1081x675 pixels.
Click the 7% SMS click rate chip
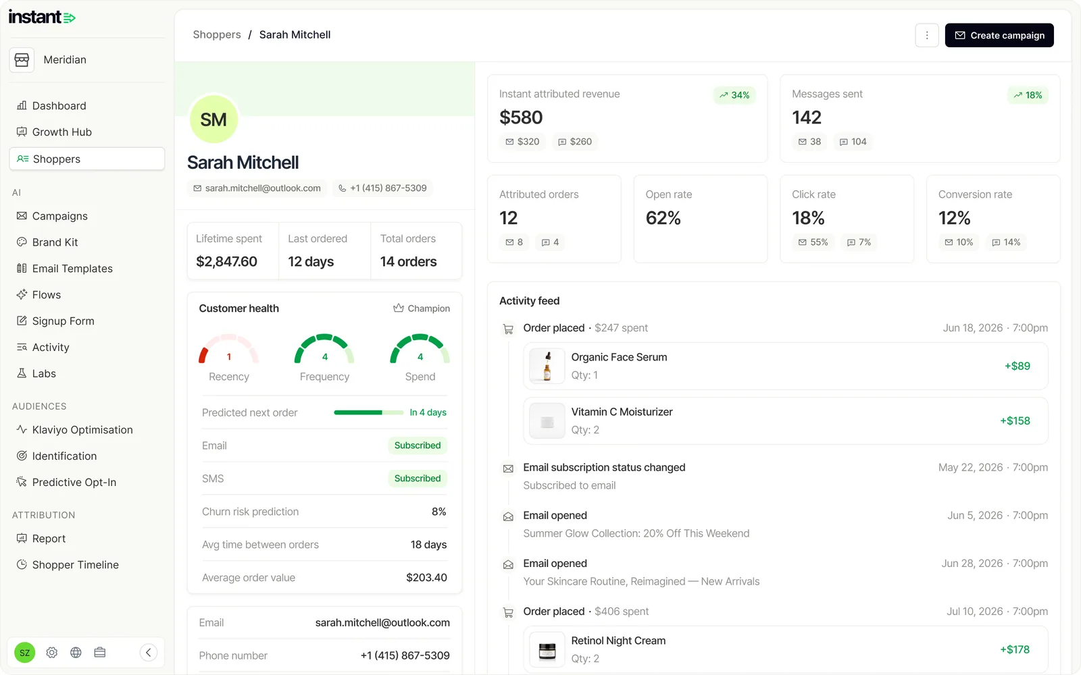click(859, 242)
